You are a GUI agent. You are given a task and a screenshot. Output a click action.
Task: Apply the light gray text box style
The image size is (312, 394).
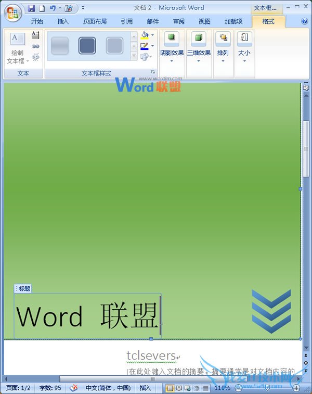(x=60, y=46)
